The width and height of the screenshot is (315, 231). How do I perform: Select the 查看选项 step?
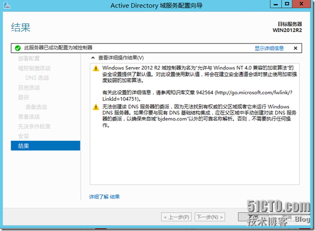29,116
